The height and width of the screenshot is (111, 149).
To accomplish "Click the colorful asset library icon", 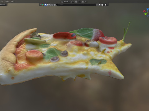I will coord(43,5).
